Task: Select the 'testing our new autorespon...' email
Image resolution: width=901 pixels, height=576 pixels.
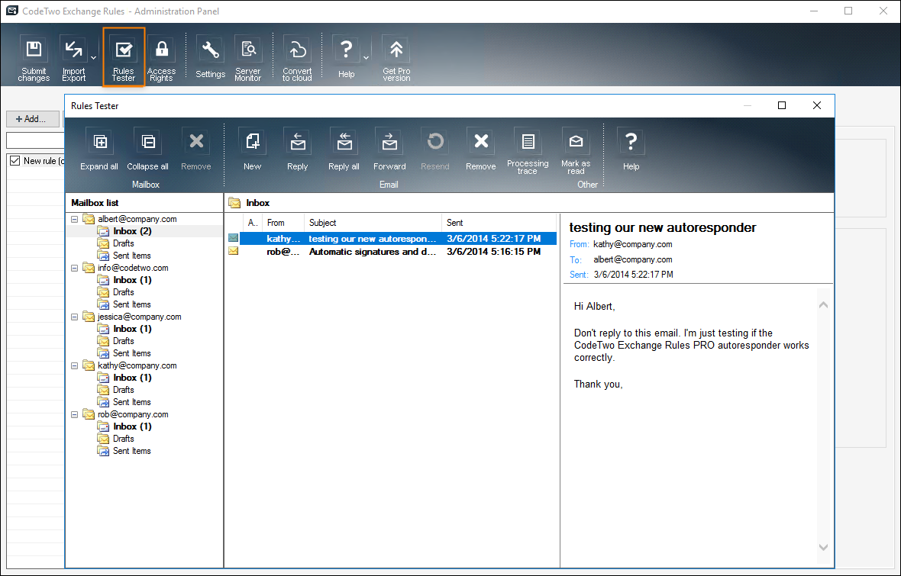Action: tap(392, 238)
